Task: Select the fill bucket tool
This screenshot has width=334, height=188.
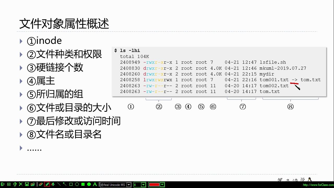Action: (x=53, y=184)
